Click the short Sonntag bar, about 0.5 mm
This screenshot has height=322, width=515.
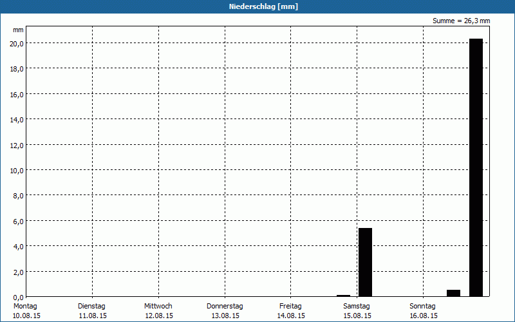click(454, 294)
